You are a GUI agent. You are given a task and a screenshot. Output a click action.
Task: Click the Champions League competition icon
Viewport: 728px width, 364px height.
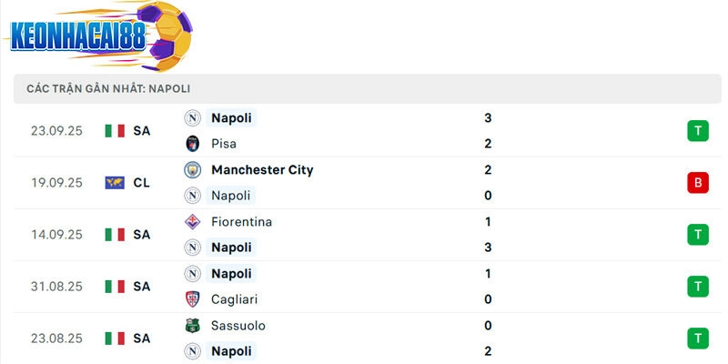[115, 183]
